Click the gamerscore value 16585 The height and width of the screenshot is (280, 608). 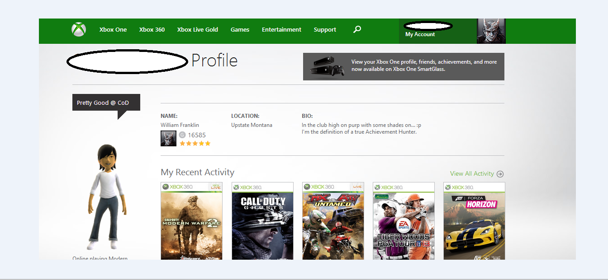click(x=197, y=135)
